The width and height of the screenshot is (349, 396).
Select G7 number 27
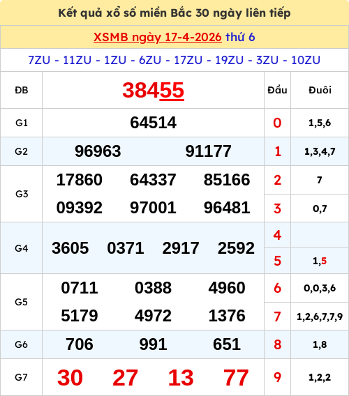pyautogui.click(x=126, y=378)
